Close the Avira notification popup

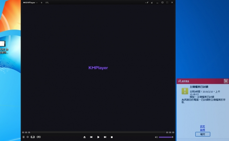click(226, 81)
